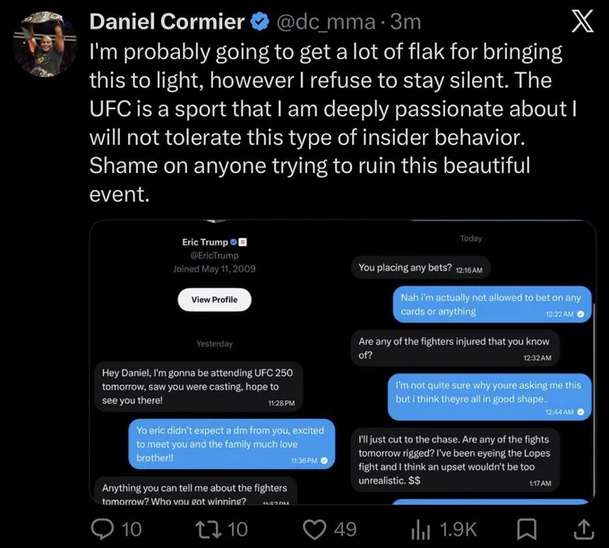
Task: Click the square affiliate badge beside Eric Trump
Action: (243, 243)
